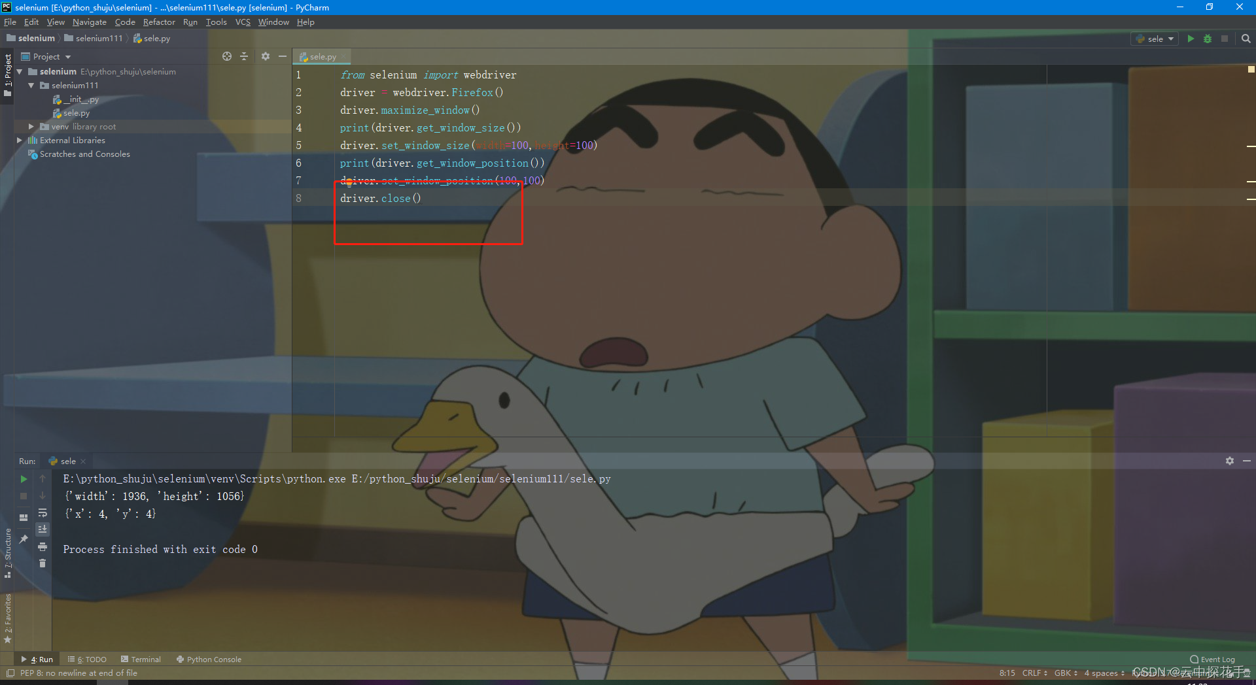1256x685 pixels.
Task: Start debugging with the green bug icon
Action: point(1208,39)
